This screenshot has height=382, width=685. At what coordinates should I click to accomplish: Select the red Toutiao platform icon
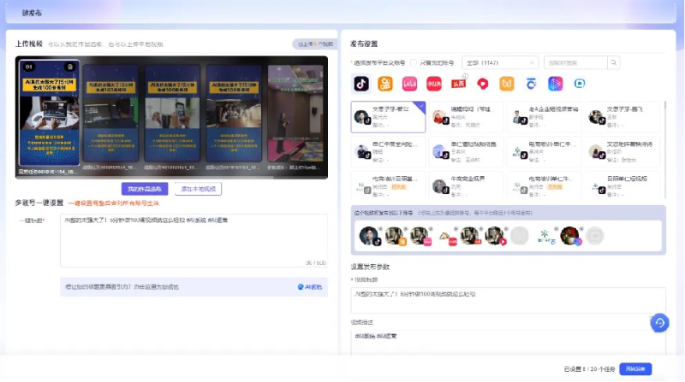(458, 83)
